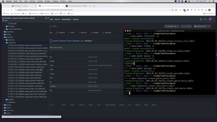Open Octotree settings gear icon
Image resolution: width=217 pixels, height=122 pixels.
tap(46, 18)
